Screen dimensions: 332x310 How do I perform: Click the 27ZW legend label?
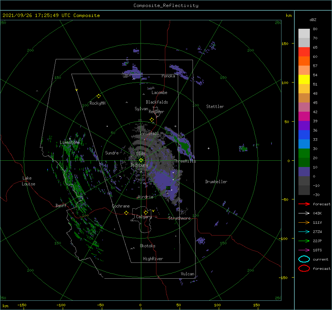pyautogui.click(x=317, y=232)
